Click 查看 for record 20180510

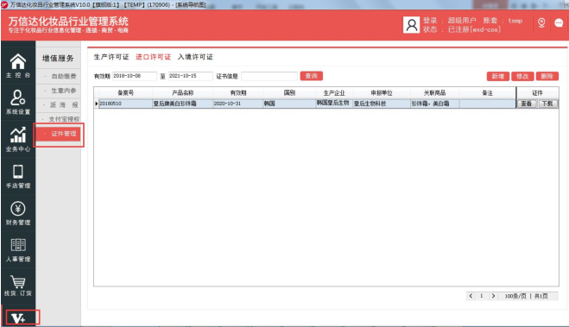point(526,104)
